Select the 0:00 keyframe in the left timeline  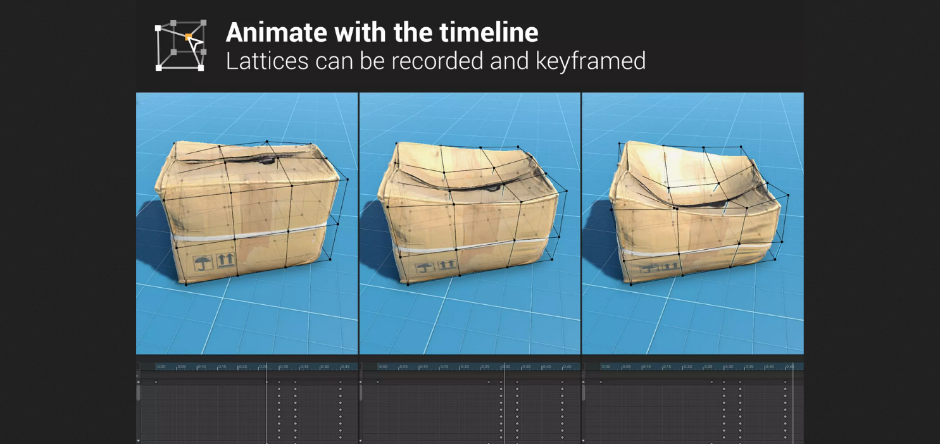pos(156,382)
